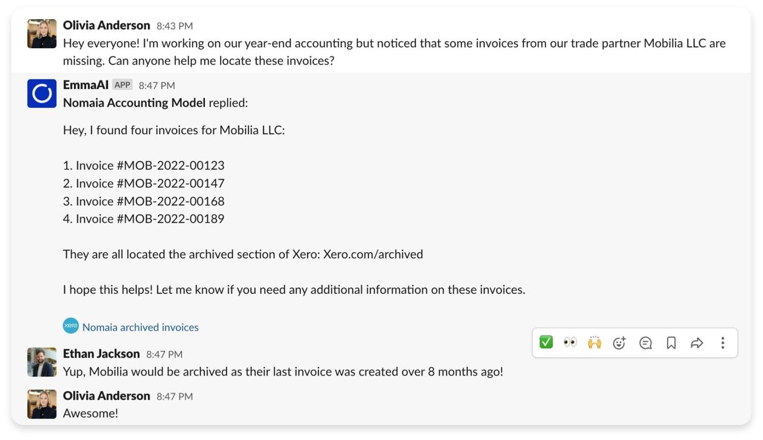
Task: Click the Ethan Jackson sender name
Action: pyautogui.click(x=101, y=354)
